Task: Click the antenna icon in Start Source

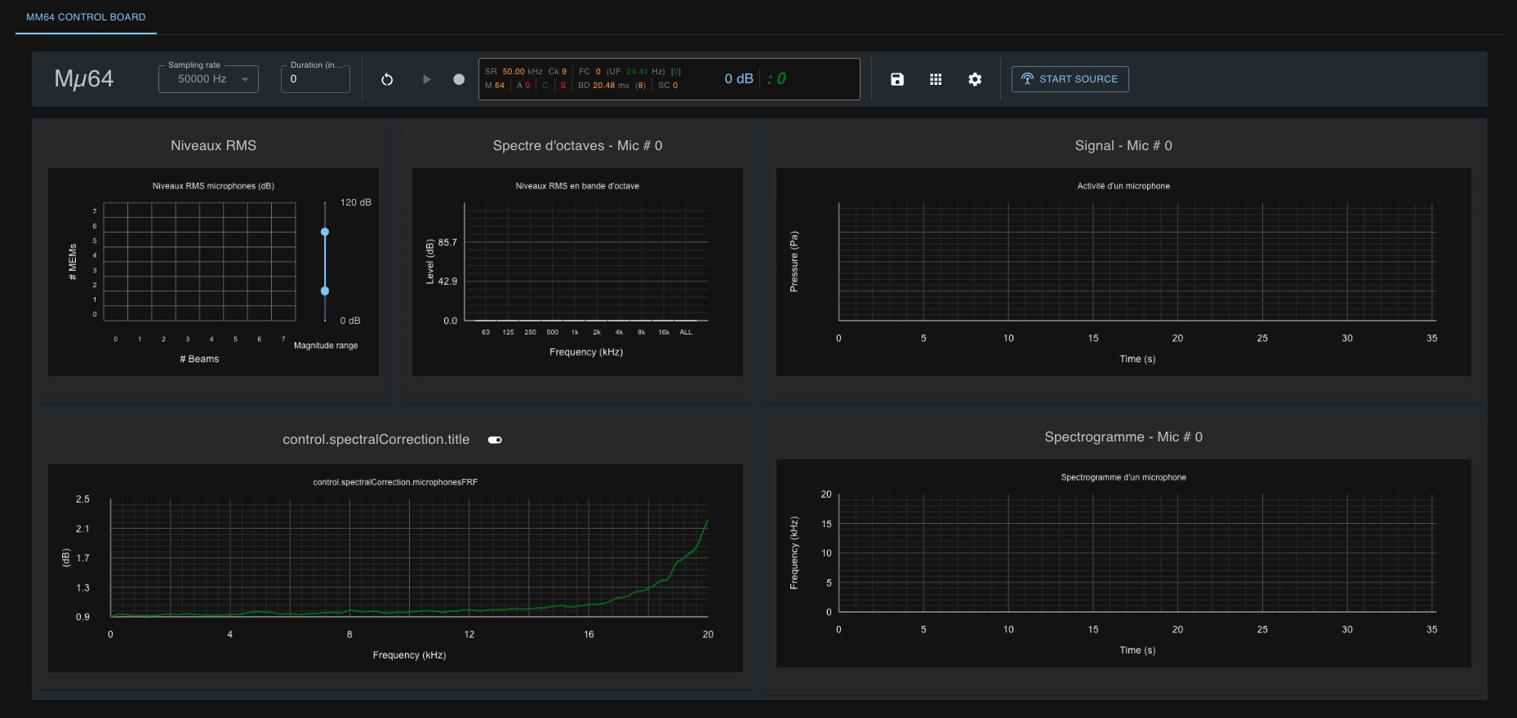Action: pyautogui.click(x=1027, y=79)
